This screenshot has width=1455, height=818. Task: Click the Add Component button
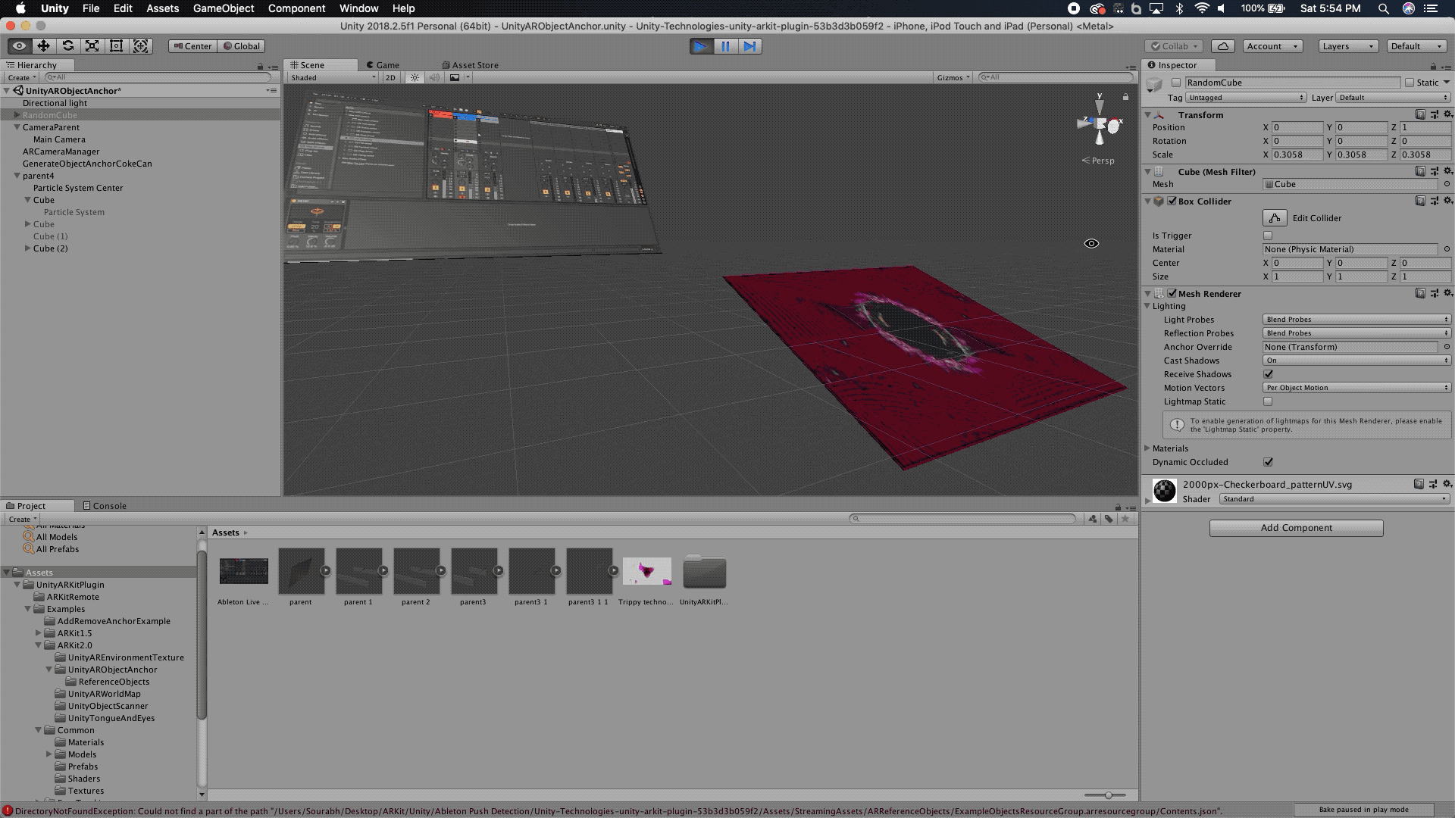pyautogui.click(x=1296, y=528)
